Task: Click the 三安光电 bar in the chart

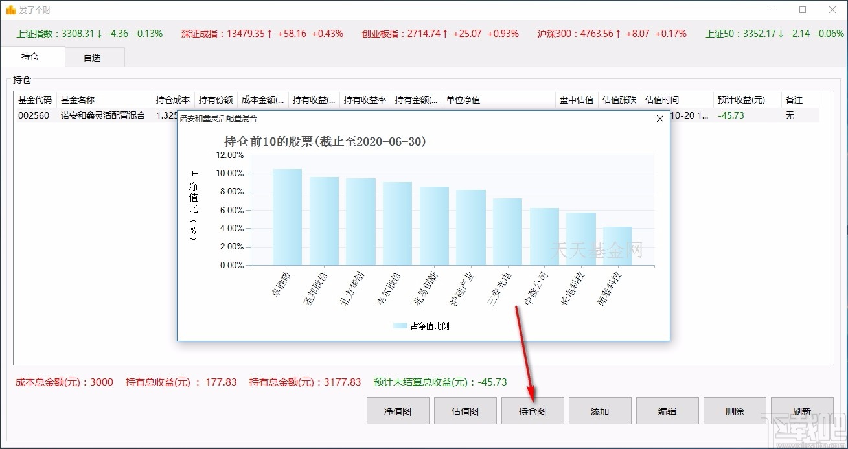Action: pyautogui.click(x=508, y=233)
